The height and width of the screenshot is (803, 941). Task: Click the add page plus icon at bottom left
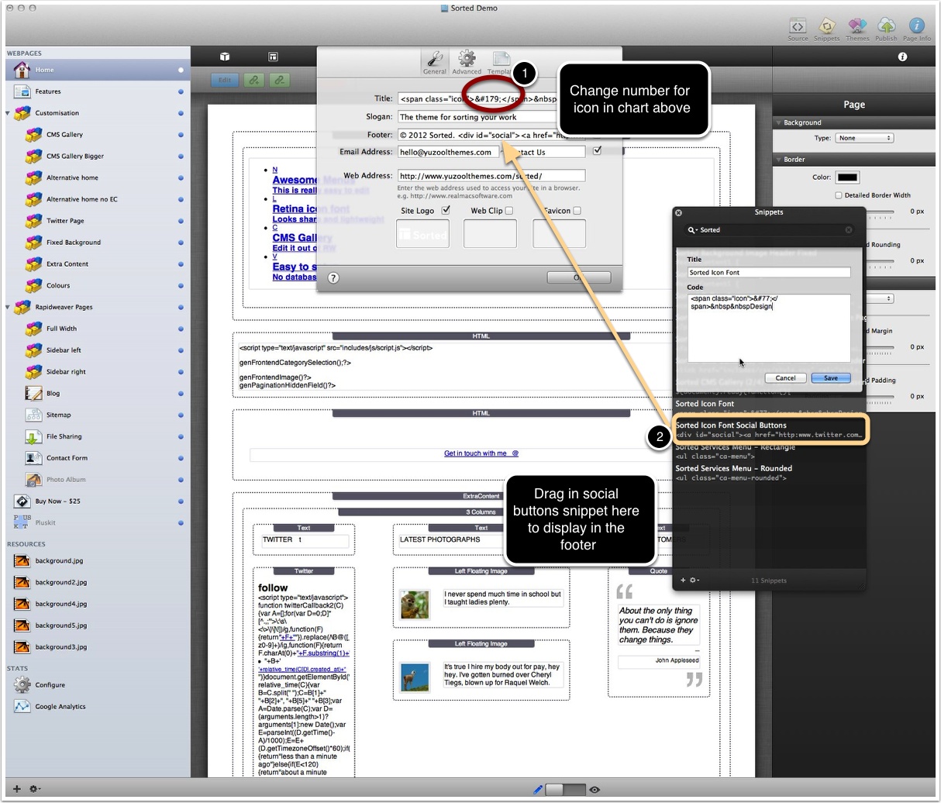click(x=16, y=789)
